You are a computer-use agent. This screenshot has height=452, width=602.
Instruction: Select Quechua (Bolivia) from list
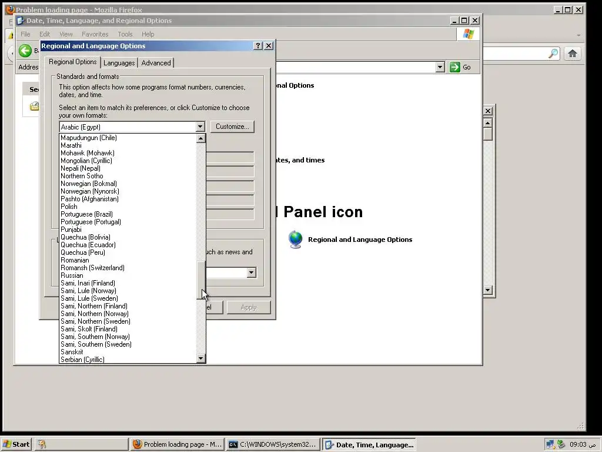pos(128,237)
